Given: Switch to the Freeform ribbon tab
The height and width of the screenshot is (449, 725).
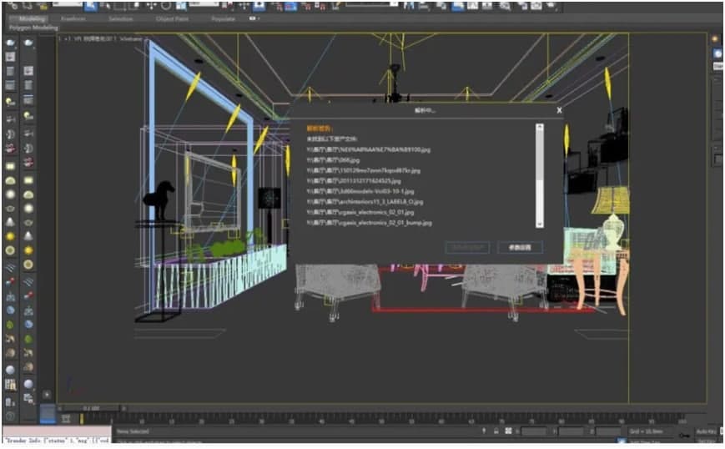Looking at the screenshot, I should point(73,18).
